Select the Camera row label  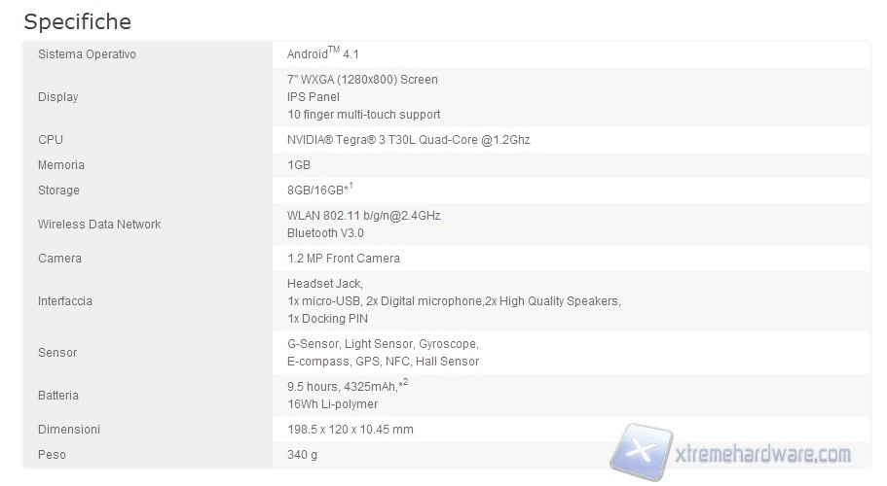(59, 259)
